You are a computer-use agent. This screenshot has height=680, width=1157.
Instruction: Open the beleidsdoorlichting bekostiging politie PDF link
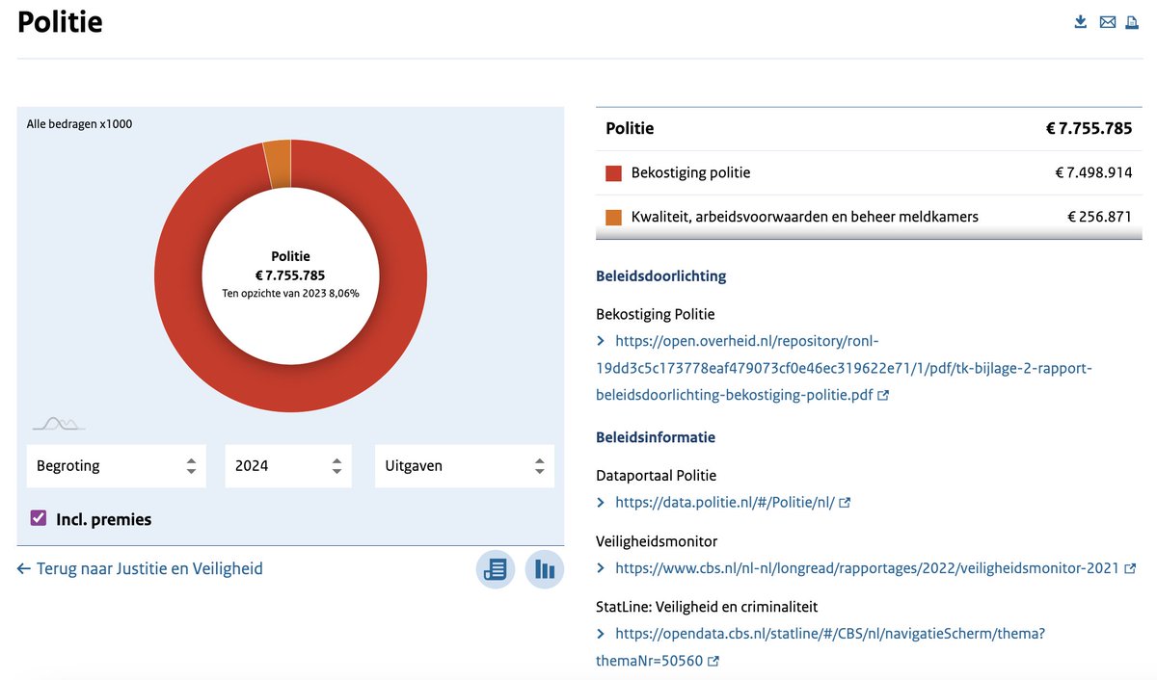(844, 368)
